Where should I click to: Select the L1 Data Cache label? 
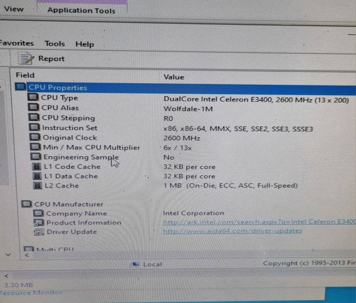point(71,176)
